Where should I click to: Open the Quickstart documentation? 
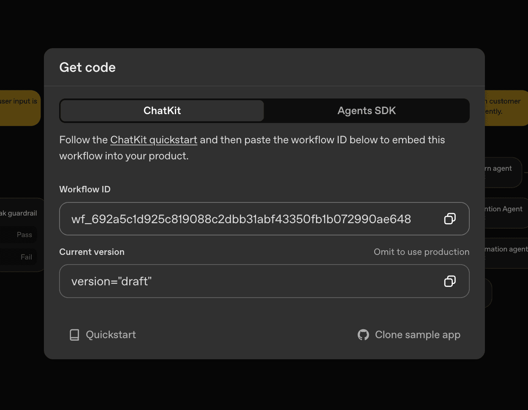coord(111,334)
